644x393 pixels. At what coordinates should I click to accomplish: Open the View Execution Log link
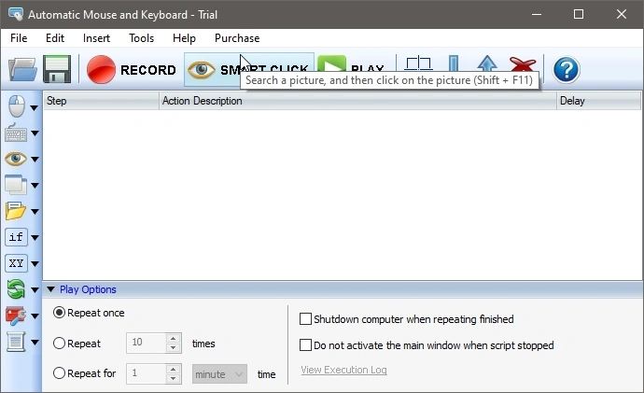(343, 370)
